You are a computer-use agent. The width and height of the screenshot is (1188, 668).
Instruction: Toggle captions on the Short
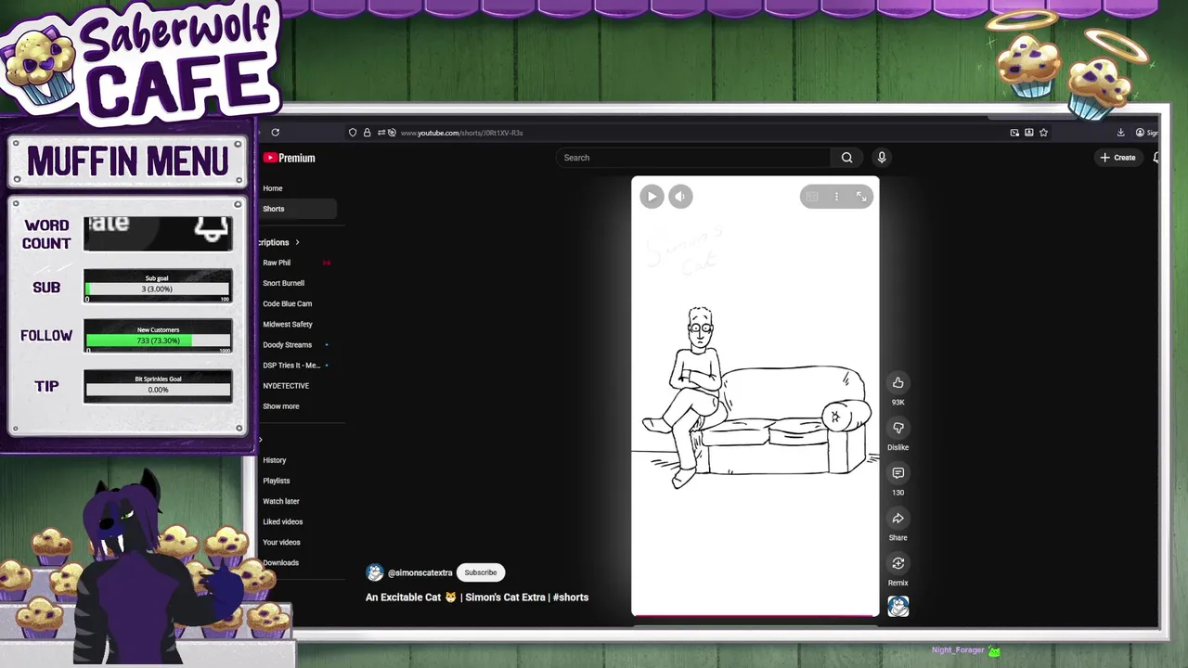tap(812, 196)
